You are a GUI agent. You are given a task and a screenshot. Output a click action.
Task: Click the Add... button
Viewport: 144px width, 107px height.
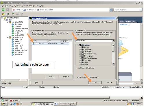[51, 77]
